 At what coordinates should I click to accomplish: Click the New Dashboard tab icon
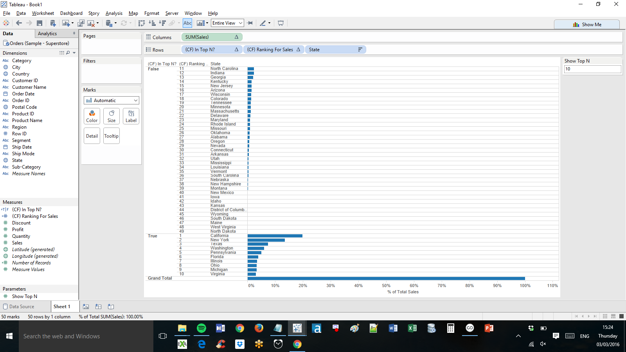[99, 307]
